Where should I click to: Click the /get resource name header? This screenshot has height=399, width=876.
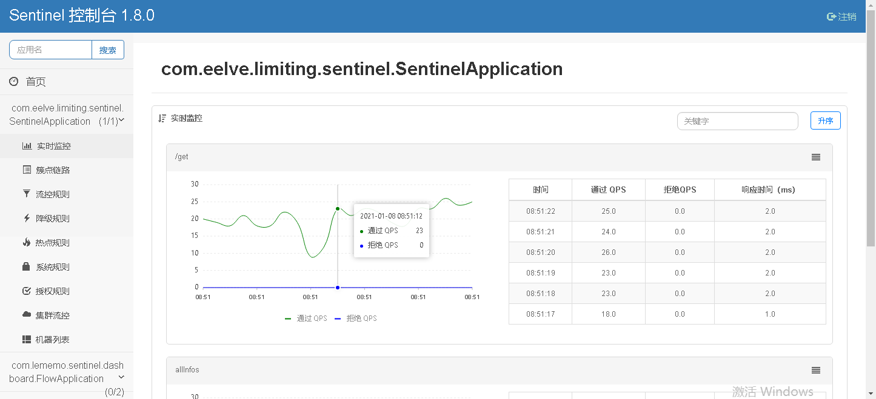tap(181, 157)
